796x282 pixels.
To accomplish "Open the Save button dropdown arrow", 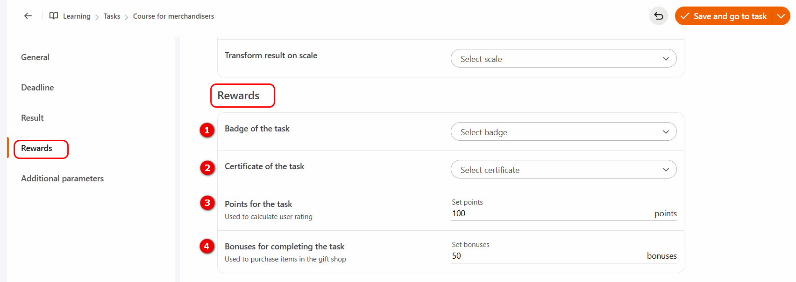I will point(781,16).
